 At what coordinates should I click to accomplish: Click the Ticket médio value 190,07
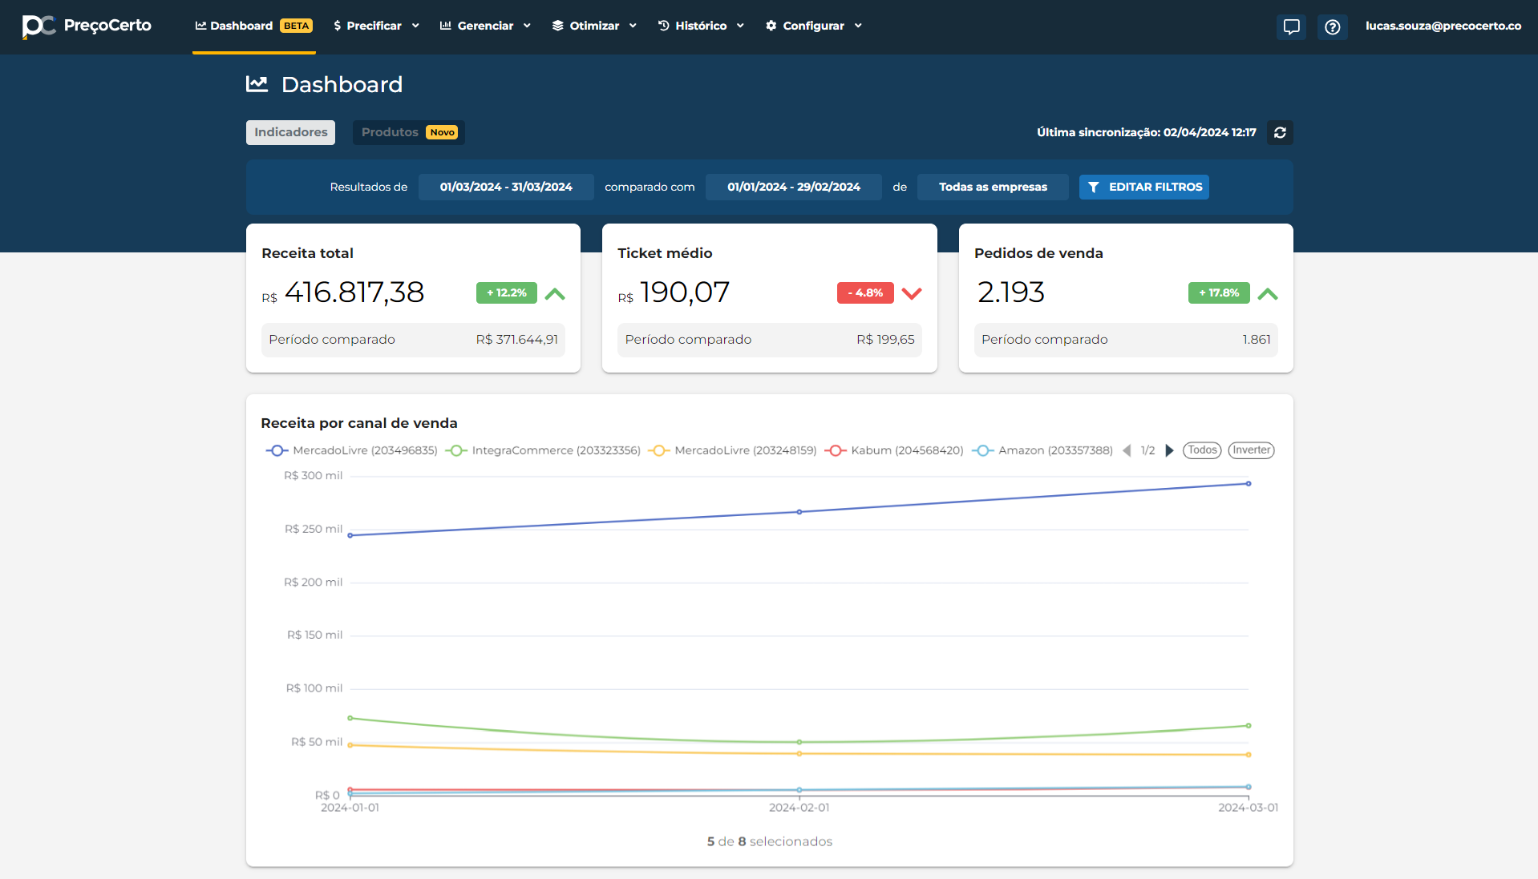685,292
